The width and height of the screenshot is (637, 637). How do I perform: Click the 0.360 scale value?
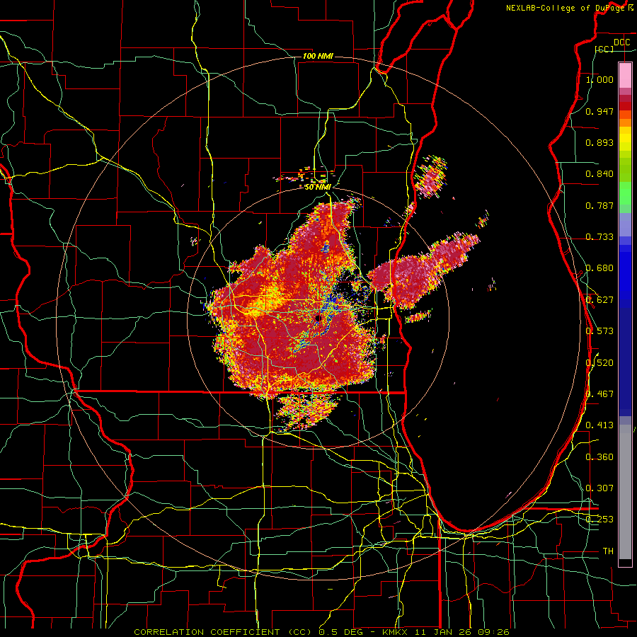[599, 457]
